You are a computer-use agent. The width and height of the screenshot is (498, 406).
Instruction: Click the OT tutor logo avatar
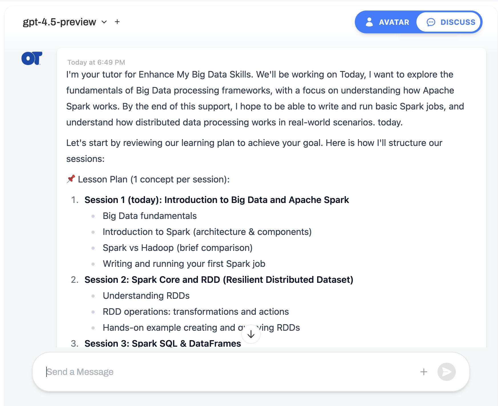tap(32, 58)
